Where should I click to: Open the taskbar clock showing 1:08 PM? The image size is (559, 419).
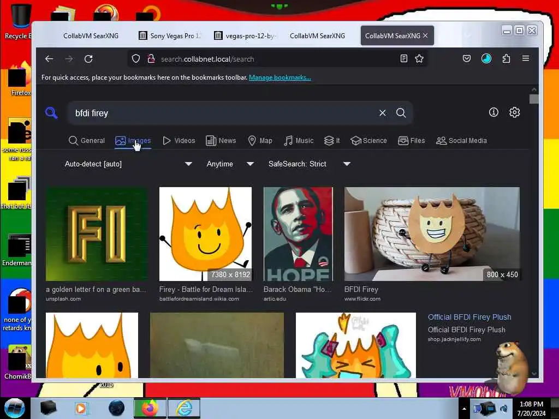tap(531, 409)
